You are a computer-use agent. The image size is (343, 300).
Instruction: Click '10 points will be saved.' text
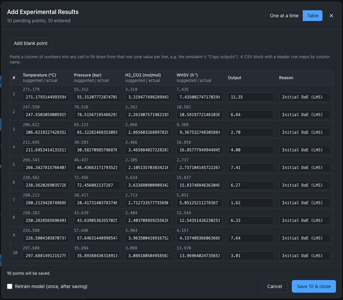pyautogui.click(x=29, y=273)
